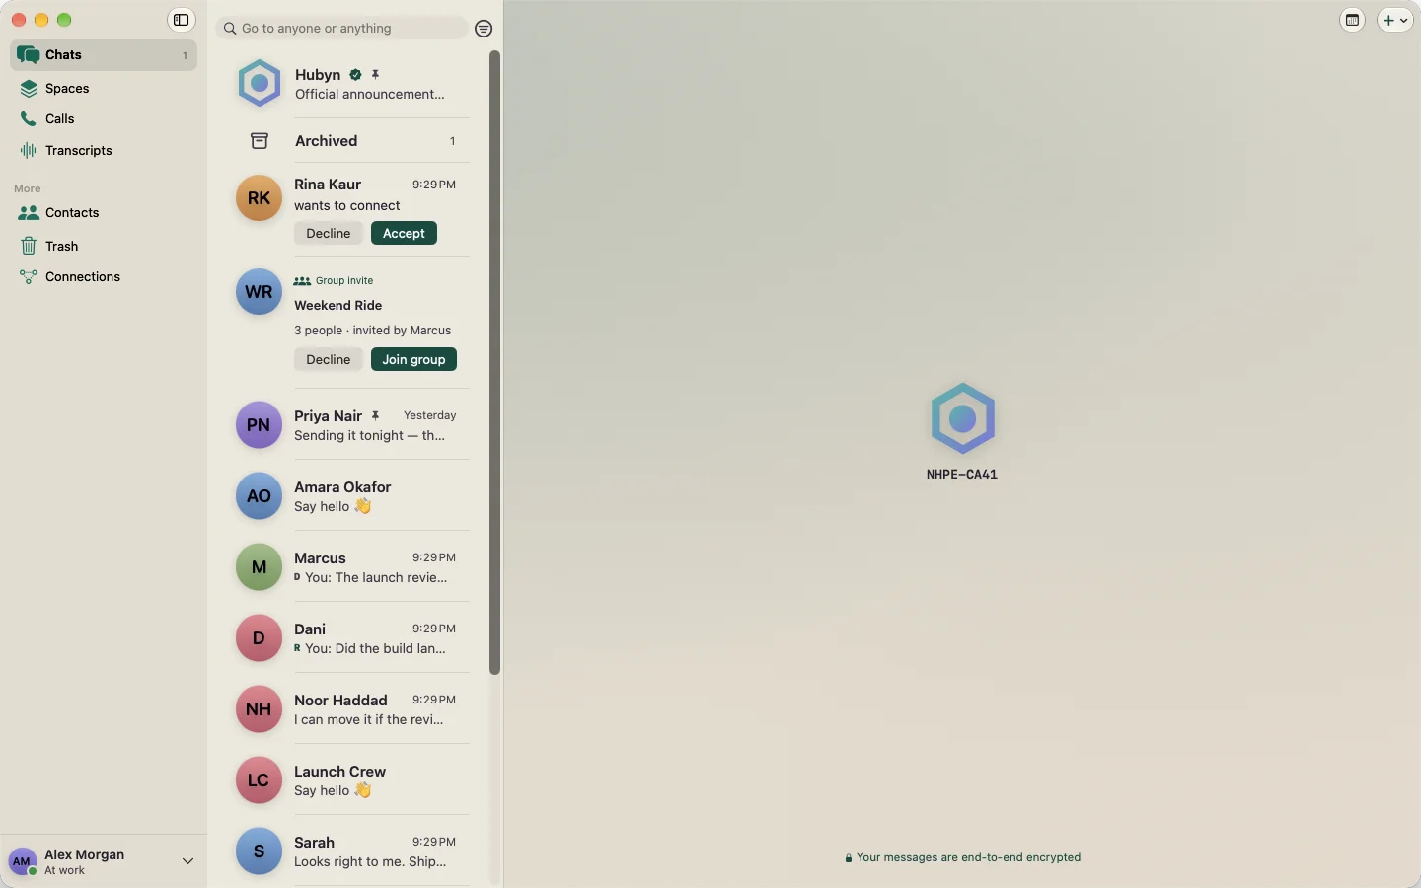Click the pin icon next to Hubyn
Viewport: 1421px width, 888px height.
click(375, 74)
